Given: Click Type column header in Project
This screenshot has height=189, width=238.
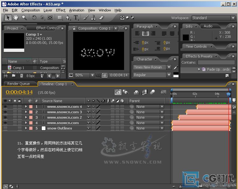Looking at the screenshot, I should pyautogui.click(x=44, y=61).
